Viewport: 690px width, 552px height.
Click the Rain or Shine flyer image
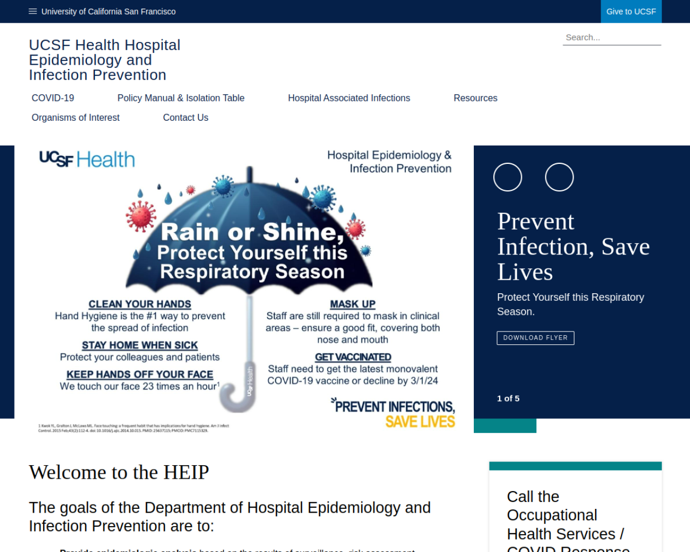244,289
